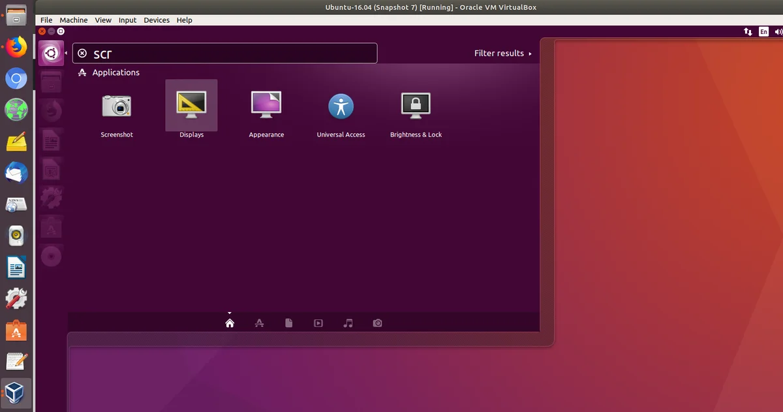Focus the dash search field
The image size is (783, 412).
224,54
